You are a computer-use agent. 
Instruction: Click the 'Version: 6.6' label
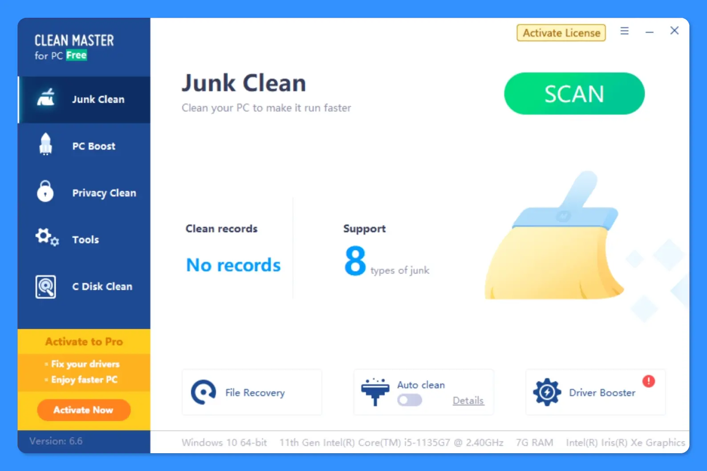56,441
